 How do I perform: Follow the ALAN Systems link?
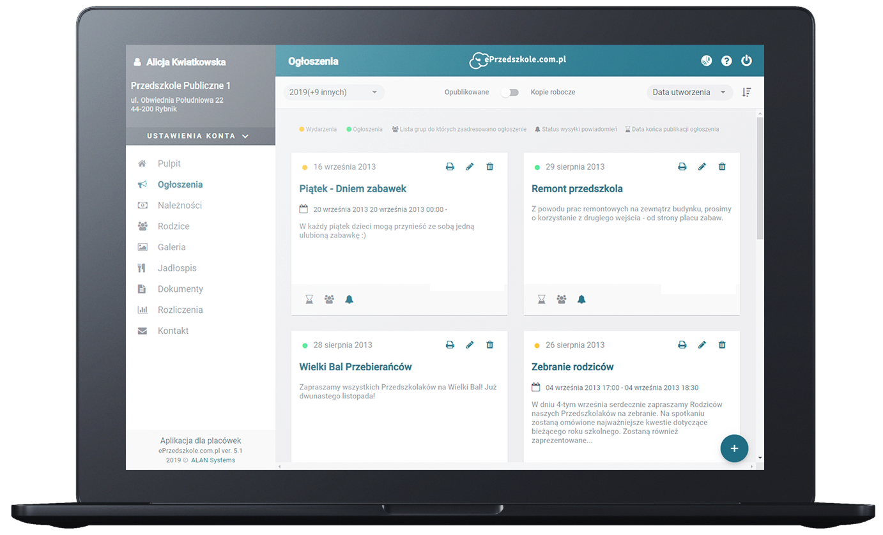pos(213,460)
